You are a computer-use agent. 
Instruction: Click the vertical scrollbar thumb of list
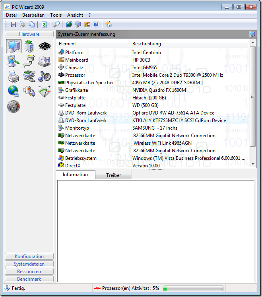[x=253, y=96]
